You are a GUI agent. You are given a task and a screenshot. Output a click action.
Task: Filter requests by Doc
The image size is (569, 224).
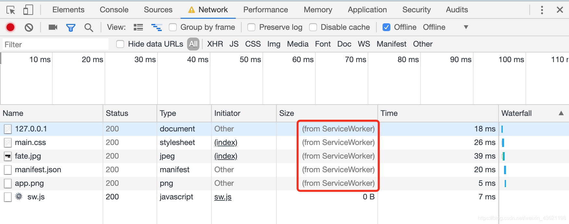pyautogui.click(x=344, y=44)
